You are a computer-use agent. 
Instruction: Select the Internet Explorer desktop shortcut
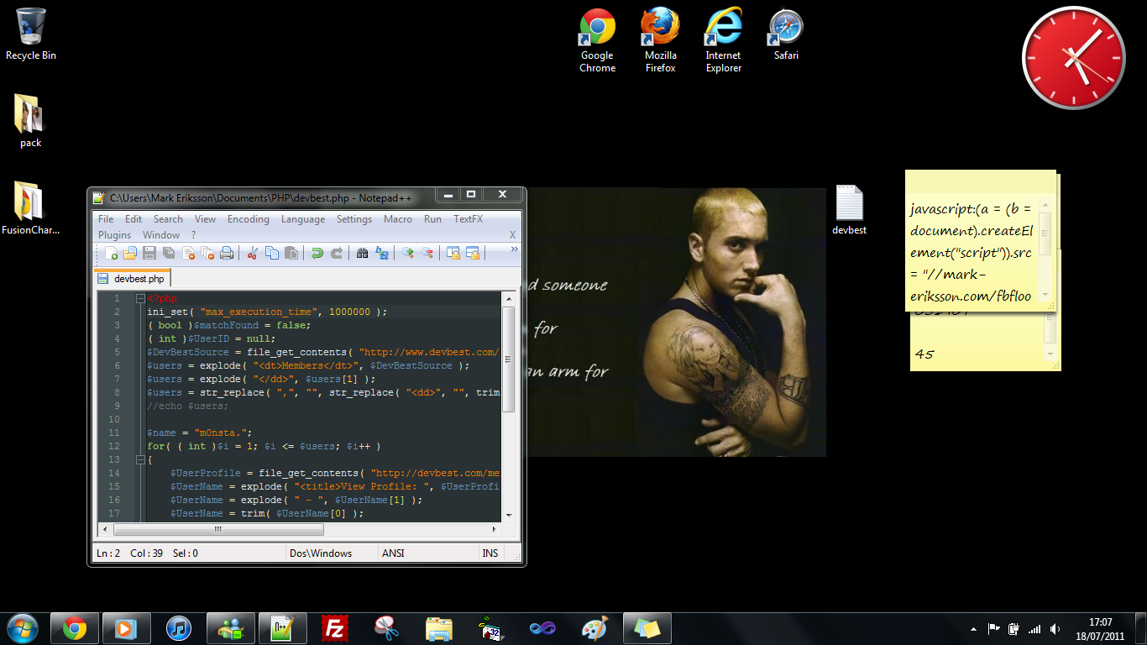(724, 40)
